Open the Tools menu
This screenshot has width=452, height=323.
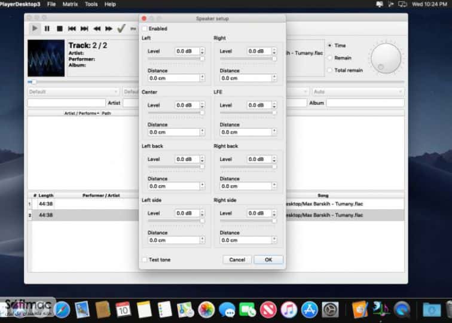tap(91, 4)
